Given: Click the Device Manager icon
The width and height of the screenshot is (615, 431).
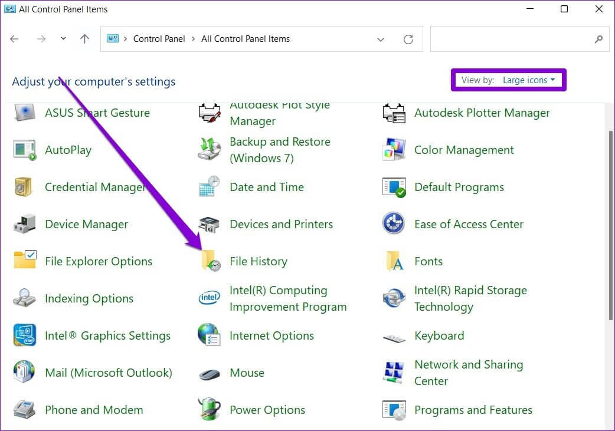Looking at the screenshot, I should click(x=25, y=224).
